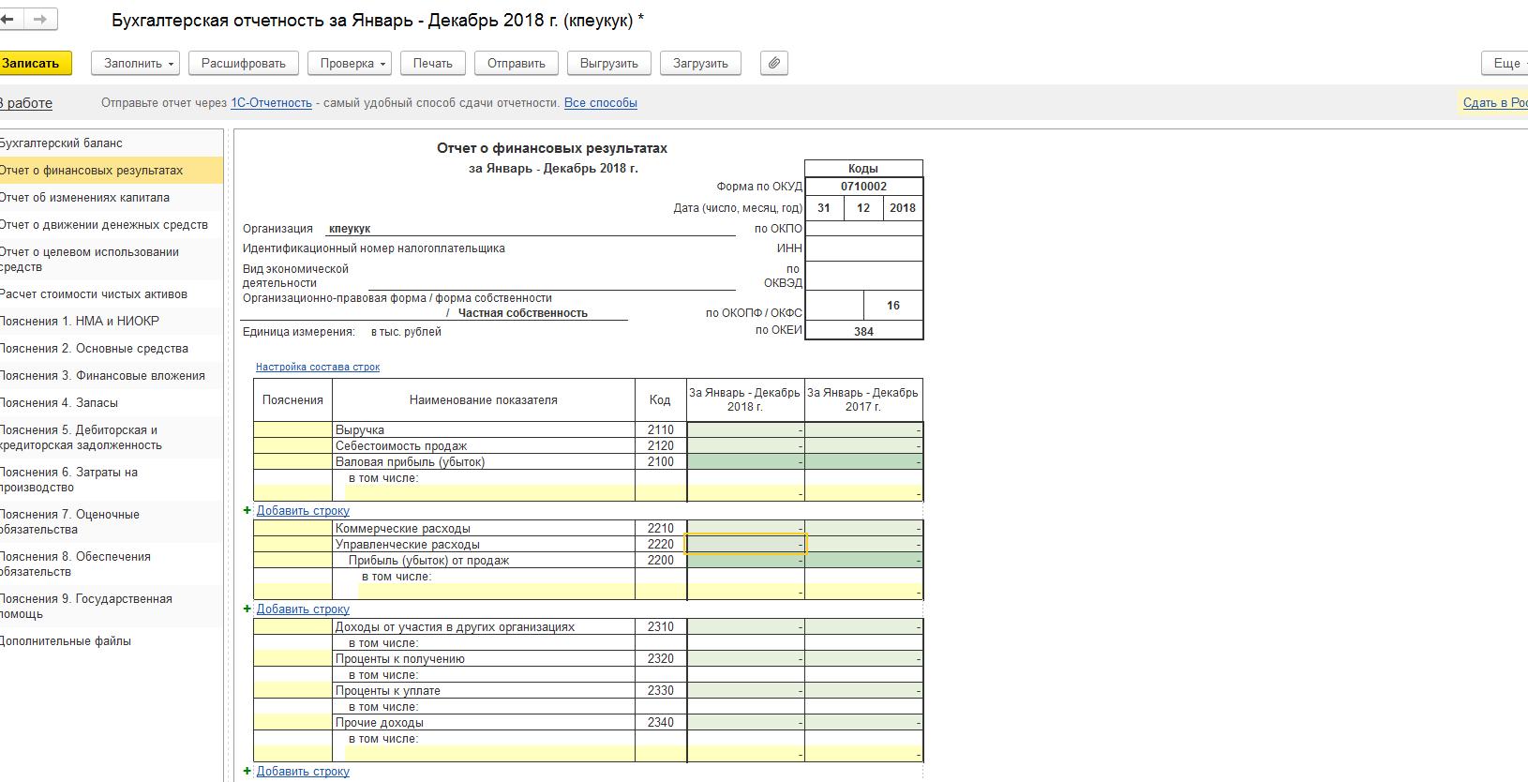Open the Все способы link
Screen dimensions: 1528x782
tap(601, 103)
